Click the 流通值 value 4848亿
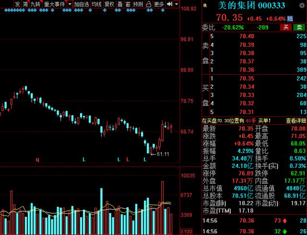 click(x=296, y=188)
